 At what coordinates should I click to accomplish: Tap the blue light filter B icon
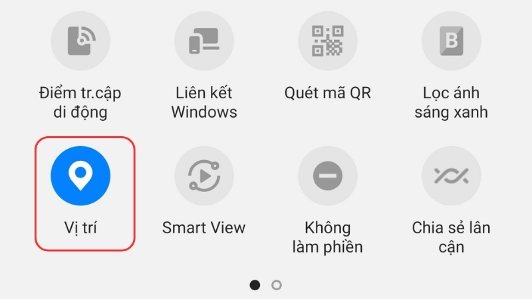[452, 41]
